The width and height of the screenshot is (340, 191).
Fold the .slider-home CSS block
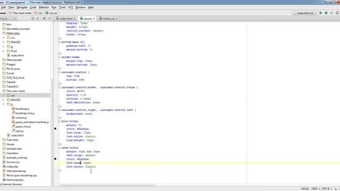[59, 57]
